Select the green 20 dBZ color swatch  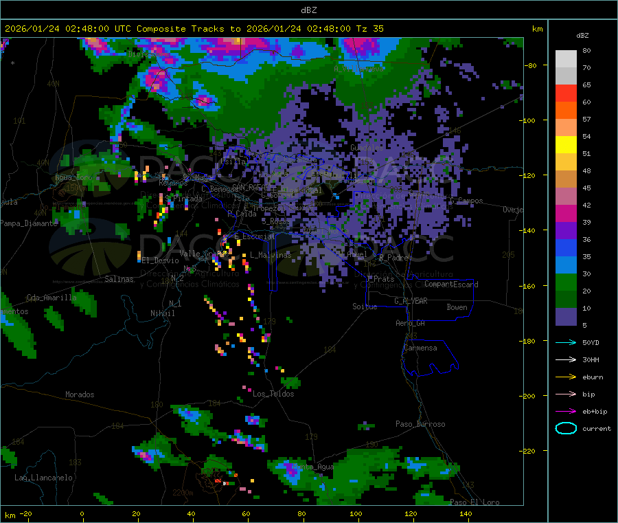click(566, 282)
